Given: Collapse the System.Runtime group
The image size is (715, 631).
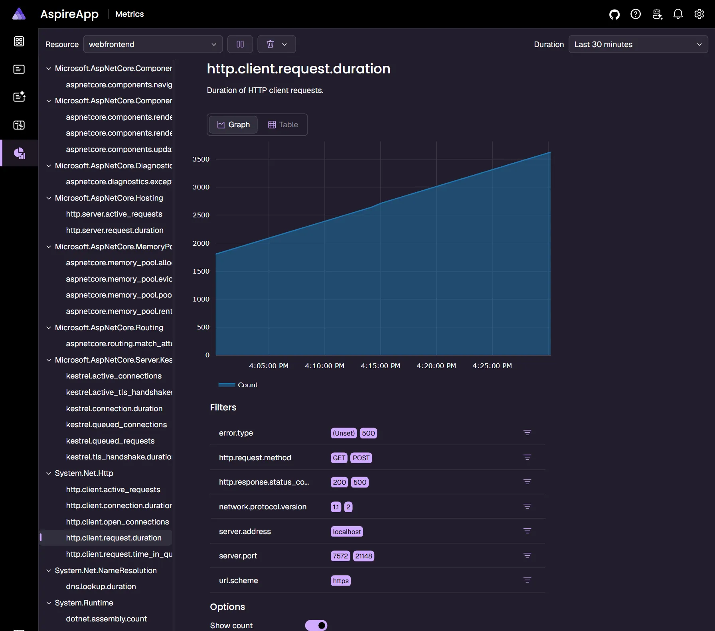Looking at the screenshot, I should (49, 603).
